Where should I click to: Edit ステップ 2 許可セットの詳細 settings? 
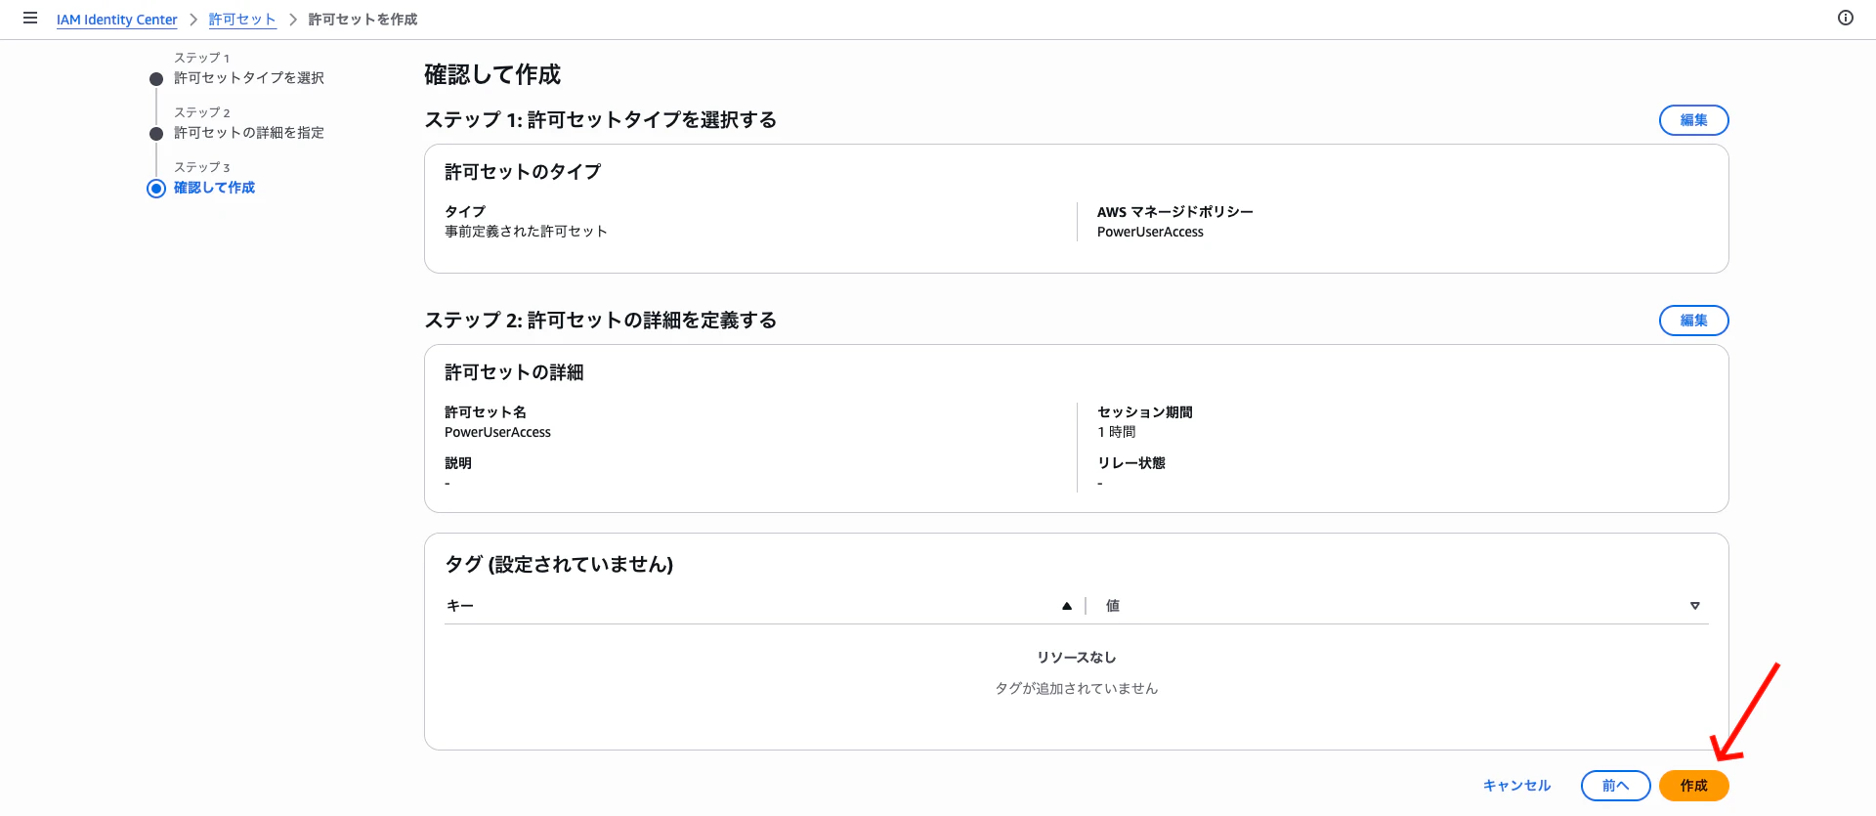(1693, 320)
